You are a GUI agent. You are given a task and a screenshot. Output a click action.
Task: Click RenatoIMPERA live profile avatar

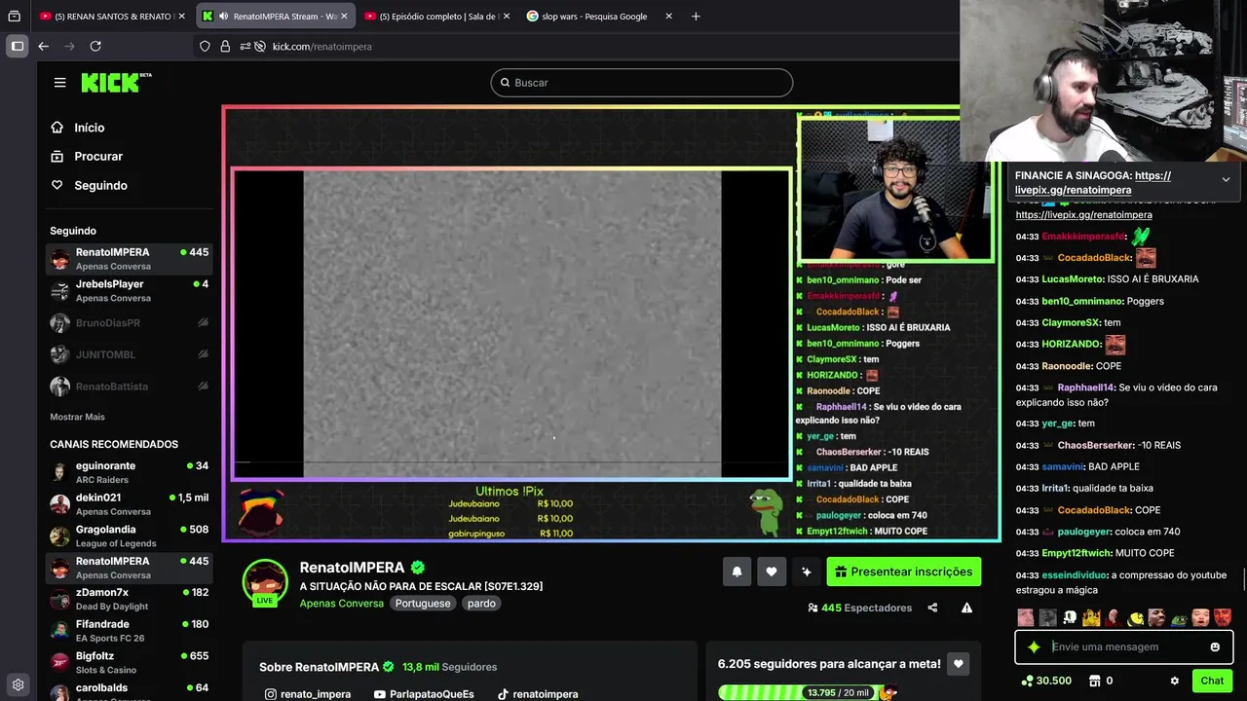point(265,582)
